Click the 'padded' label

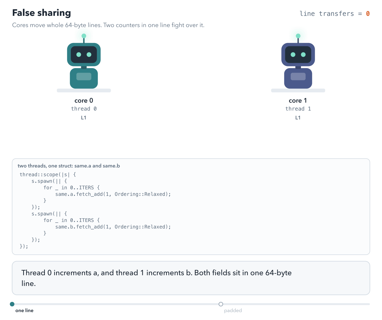(233, 310)
